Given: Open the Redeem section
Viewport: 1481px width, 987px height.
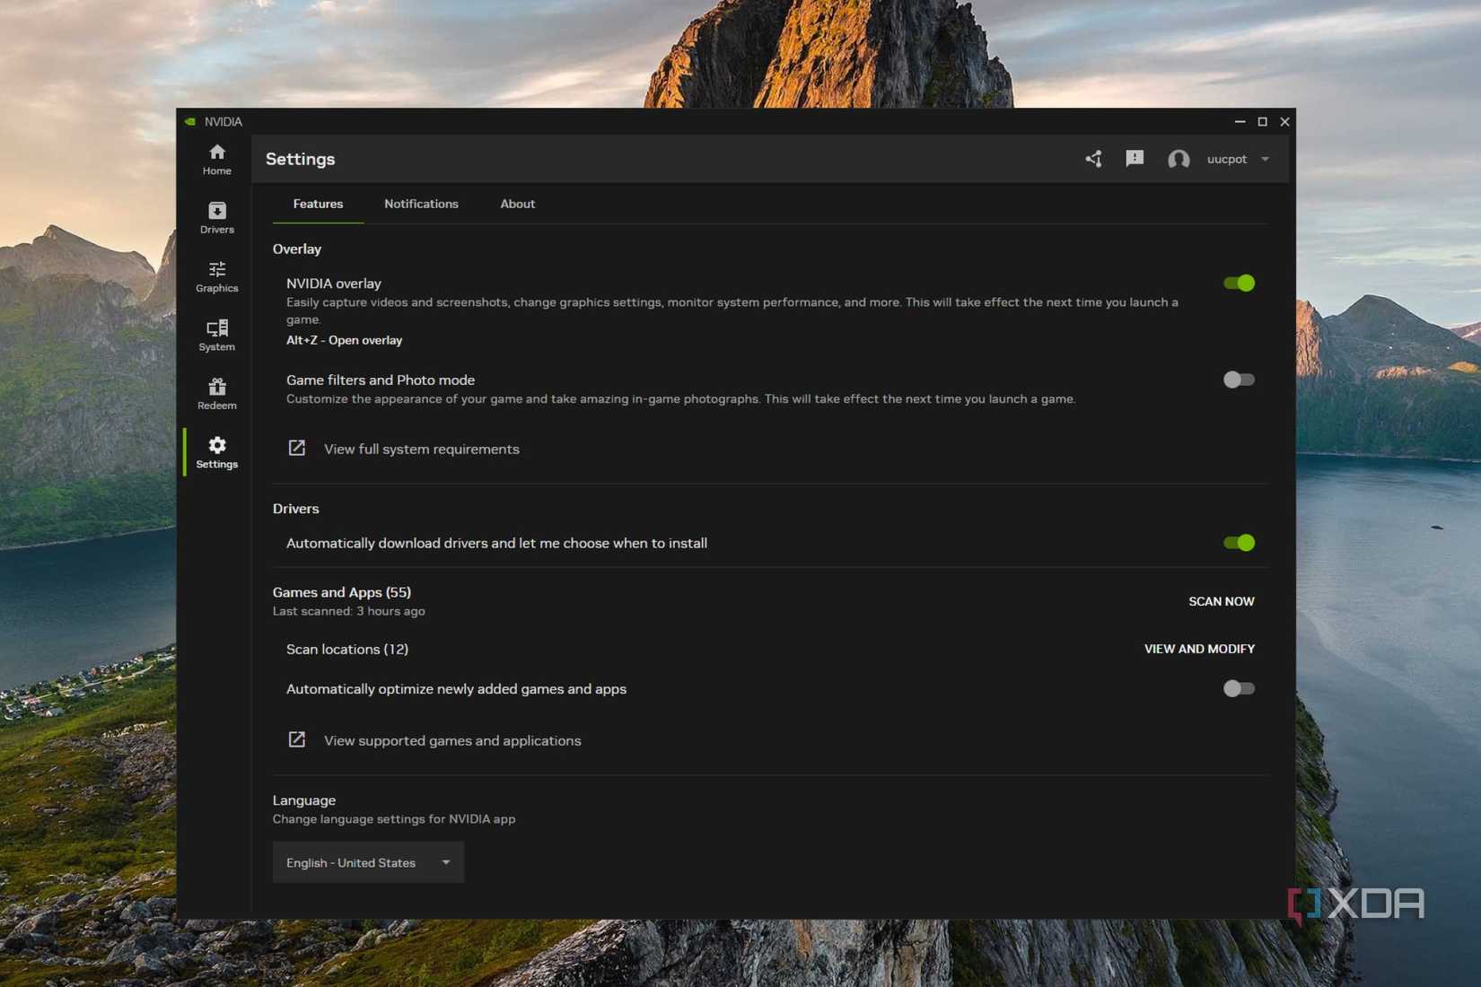Looking at the screenshot, I should (x=216, y=393).
